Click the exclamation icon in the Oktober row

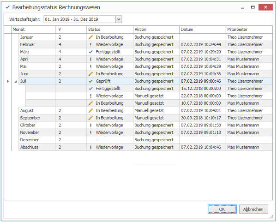[91, 125]
